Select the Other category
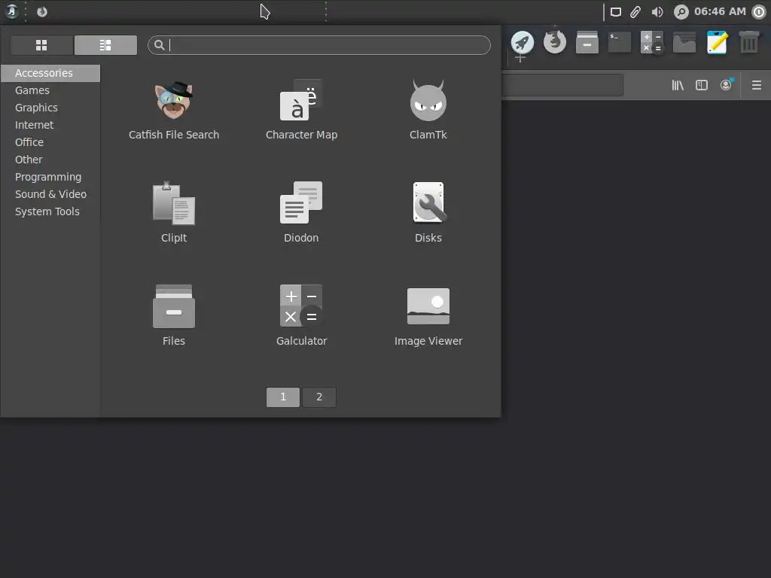771x578 pixels. [x=50, y=160]
